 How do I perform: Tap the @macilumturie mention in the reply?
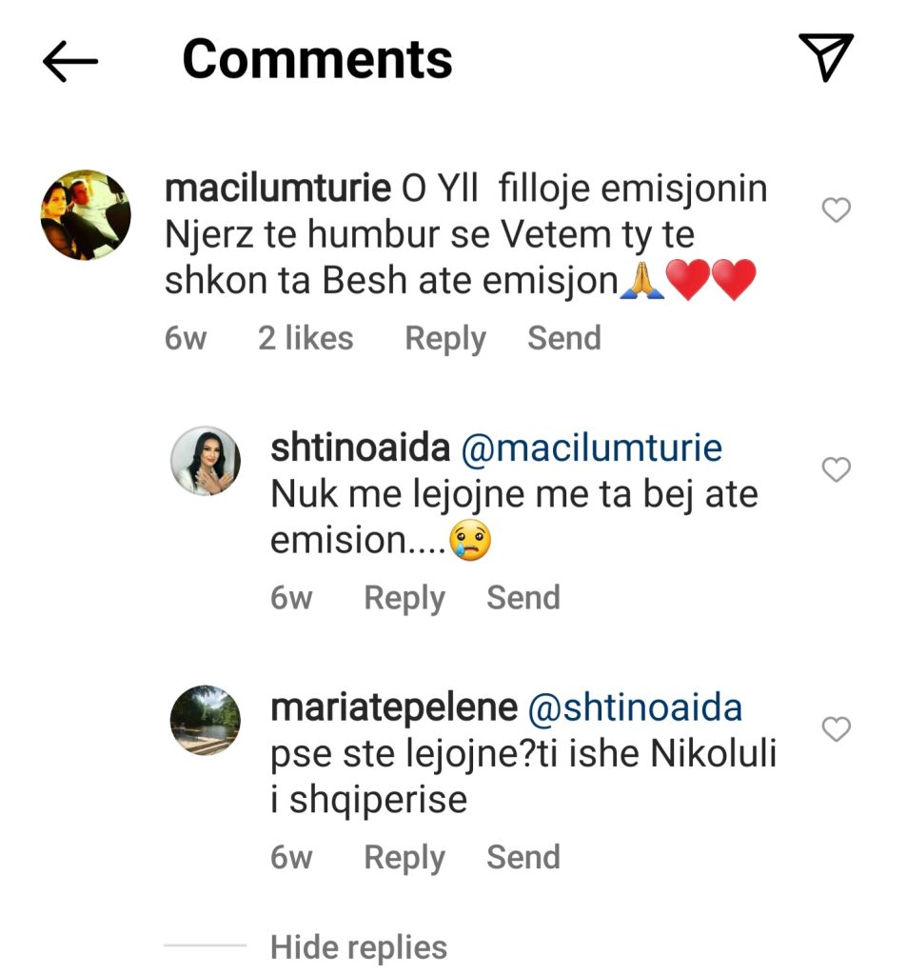click(591, 448)
